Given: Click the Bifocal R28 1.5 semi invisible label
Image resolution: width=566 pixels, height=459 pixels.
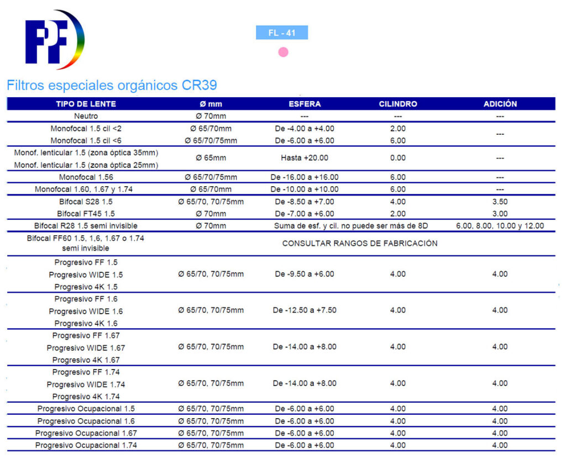Looking at the screenshot, I should tap(86, 226).
